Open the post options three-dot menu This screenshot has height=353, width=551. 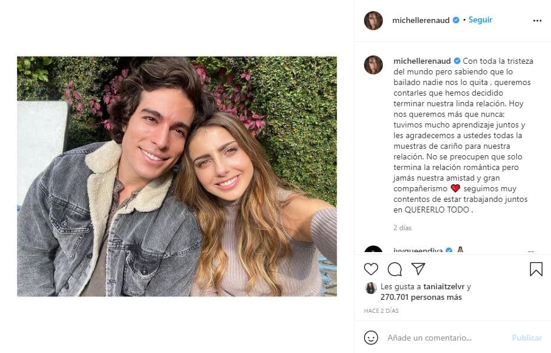pos(537,19)
